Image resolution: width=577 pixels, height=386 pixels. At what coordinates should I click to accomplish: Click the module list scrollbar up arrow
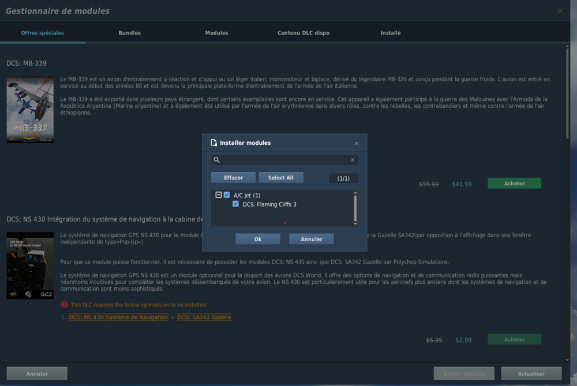tap(355, 193)
